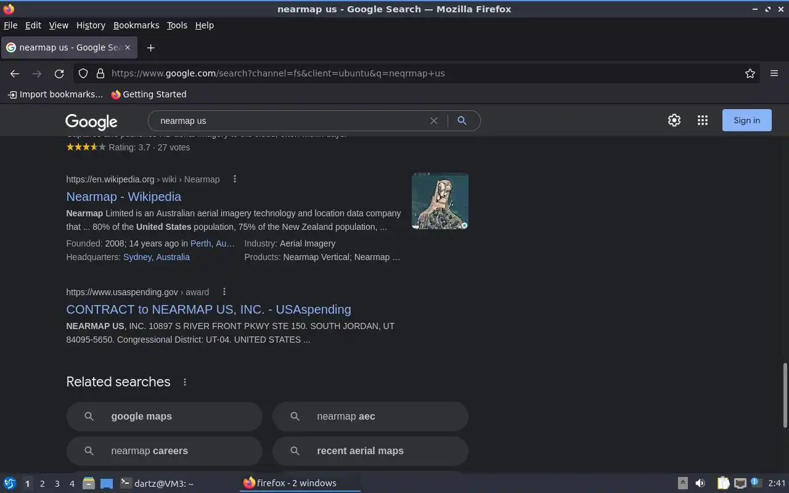Open the View menu
The width and height of the screenshot is (789, 493).
[59, 25]
